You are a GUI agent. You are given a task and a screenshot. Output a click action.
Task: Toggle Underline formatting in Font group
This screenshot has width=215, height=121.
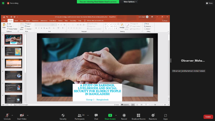click(41, 28)
